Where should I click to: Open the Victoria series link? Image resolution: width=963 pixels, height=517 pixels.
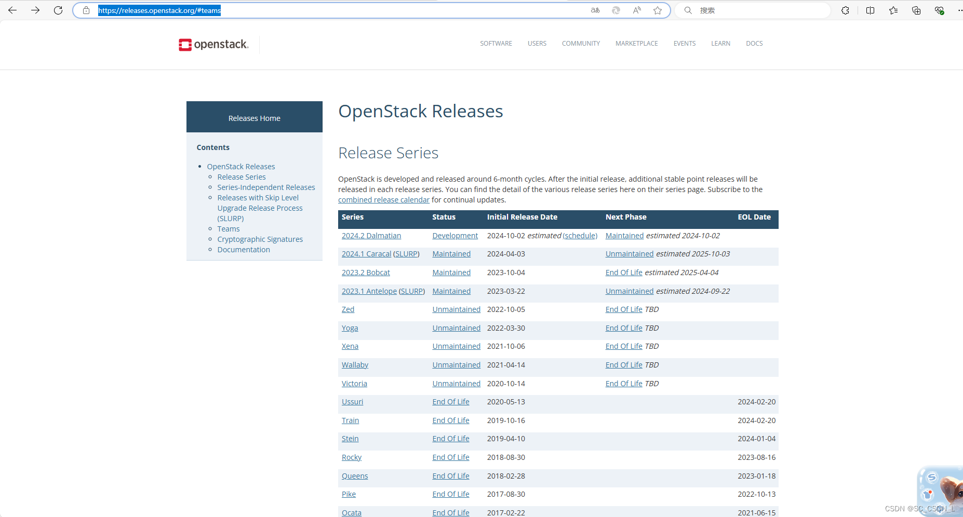tap(354, 384)
